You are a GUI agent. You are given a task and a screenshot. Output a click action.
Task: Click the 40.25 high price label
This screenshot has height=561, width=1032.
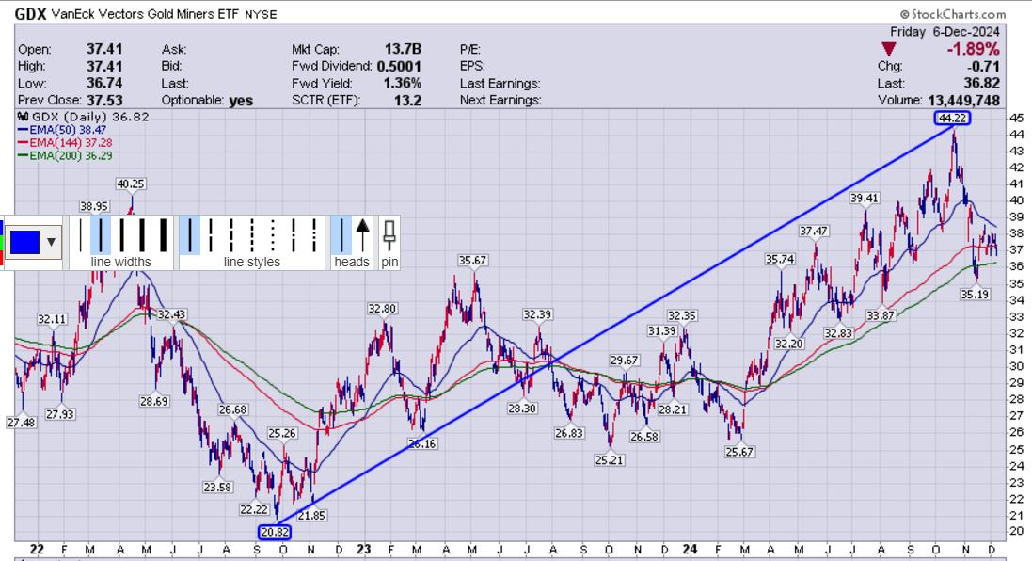pos(131,184)
